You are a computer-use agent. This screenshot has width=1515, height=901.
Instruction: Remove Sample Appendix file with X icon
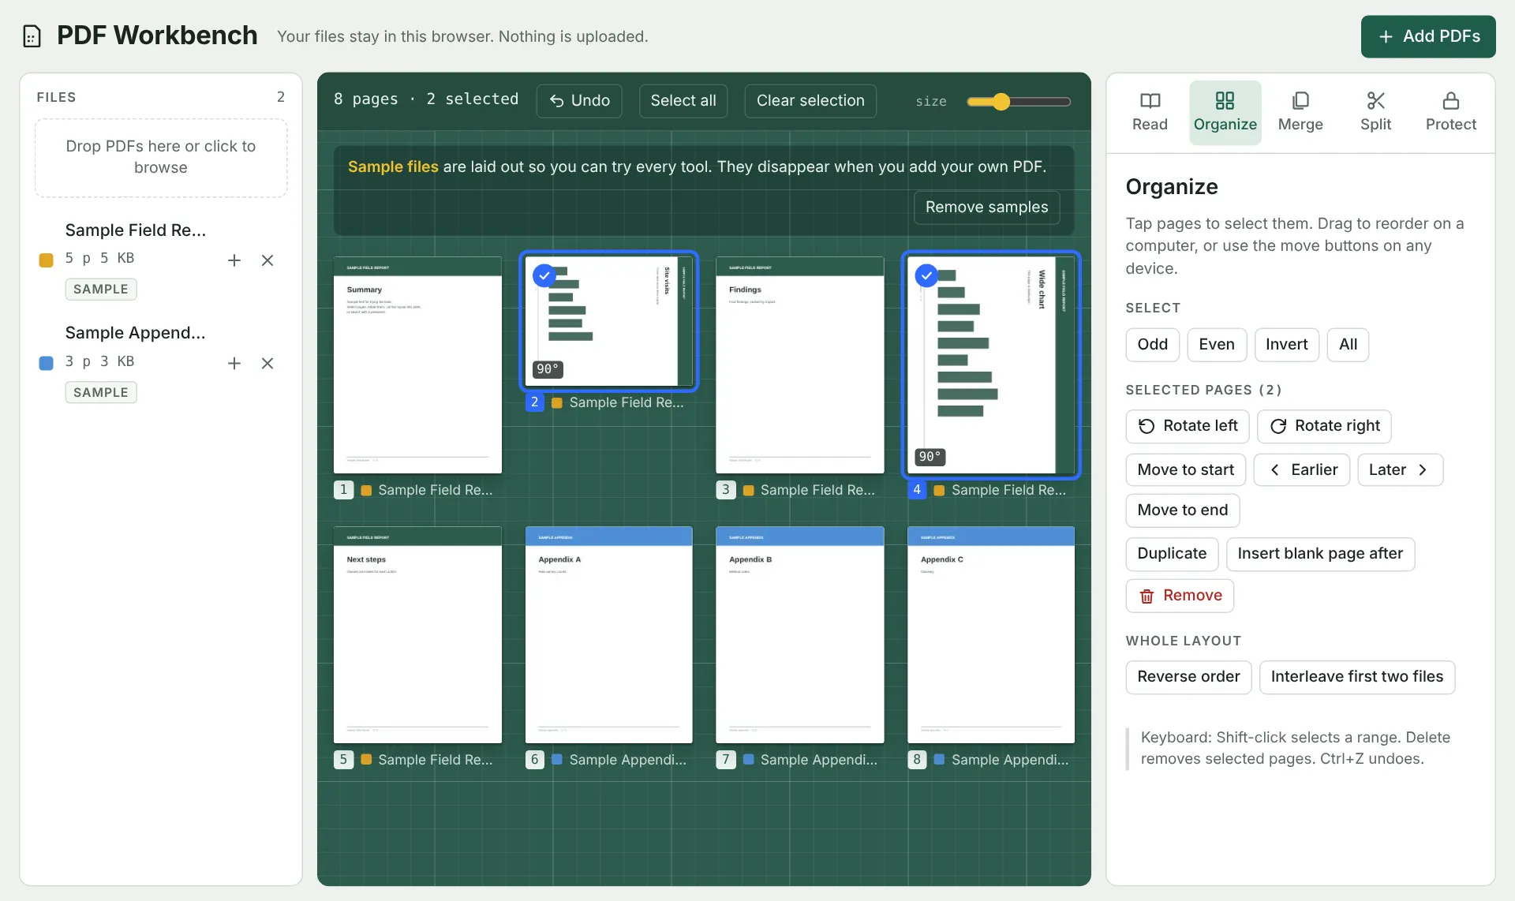[x=267, y=364]
